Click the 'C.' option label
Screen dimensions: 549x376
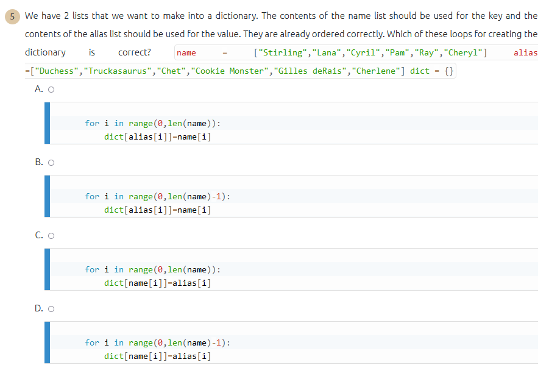tap(39, 235)
